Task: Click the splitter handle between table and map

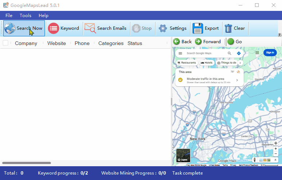Action: tap(171, 102)
